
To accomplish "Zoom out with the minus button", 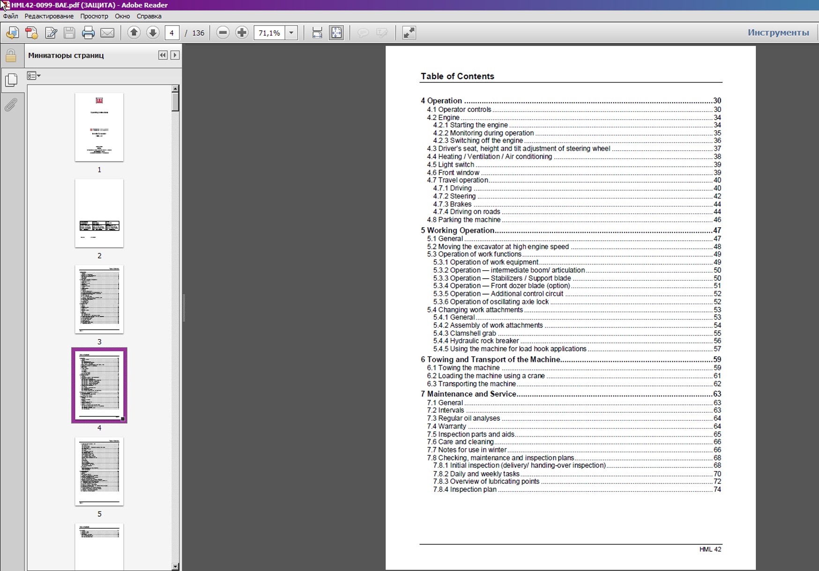I will pos(223,33).
